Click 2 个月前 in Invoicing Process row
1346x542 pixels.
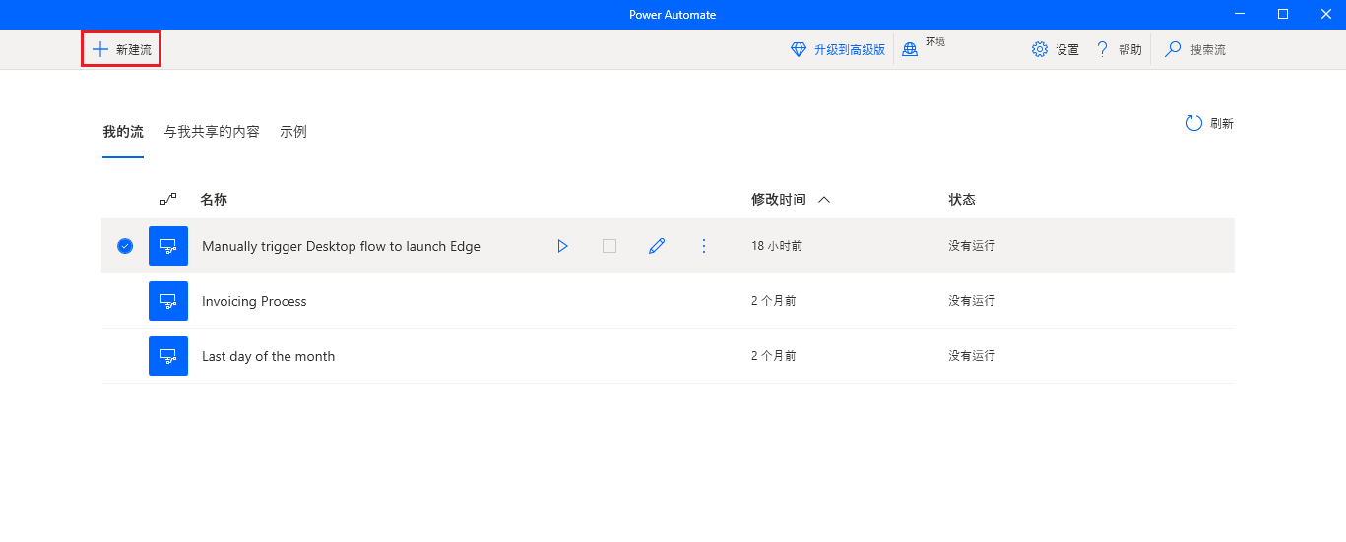[774, 301]
